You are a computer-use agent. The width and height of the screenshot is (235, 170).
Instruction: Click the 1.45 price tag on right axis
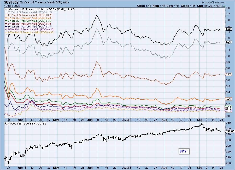click(x=228, y=29)
